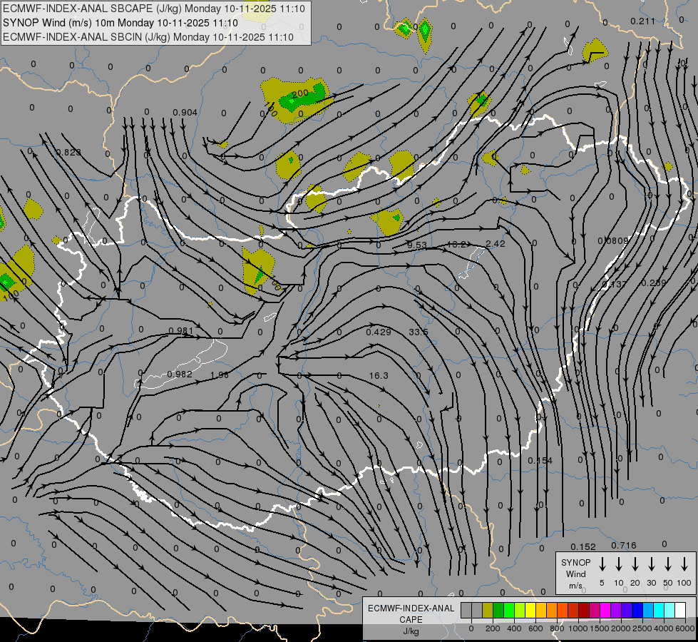Click the 400 tick label in CAPE legend
Viewport: 698px width, 642px height.
coord(514,628)
